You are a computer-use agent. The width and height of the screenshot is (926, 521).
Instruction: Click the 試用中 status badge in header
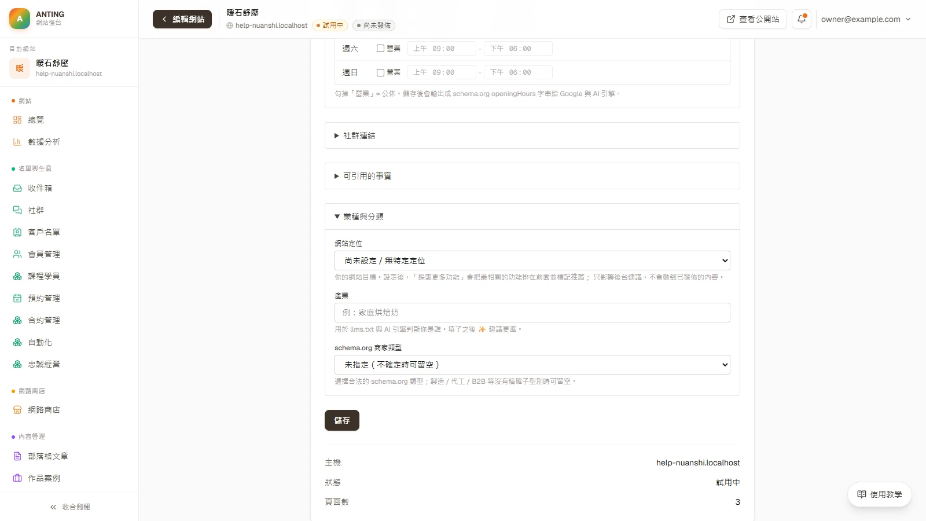pyautogui.click(x=330, y=25)
